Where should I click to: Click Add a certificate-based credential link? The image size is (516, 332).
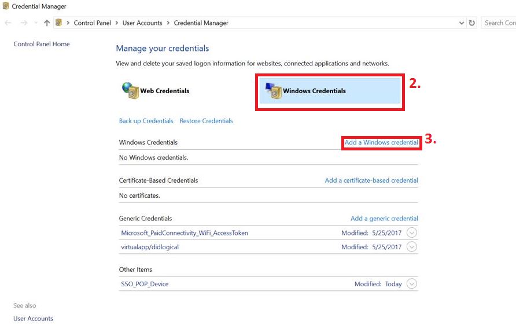click(371, 180)
